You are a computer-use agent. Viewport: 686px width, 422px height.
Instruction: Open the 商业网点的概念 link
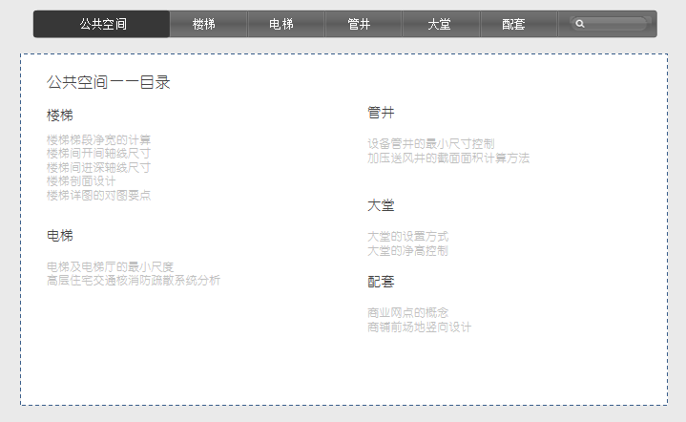click(x=407, y=312)
